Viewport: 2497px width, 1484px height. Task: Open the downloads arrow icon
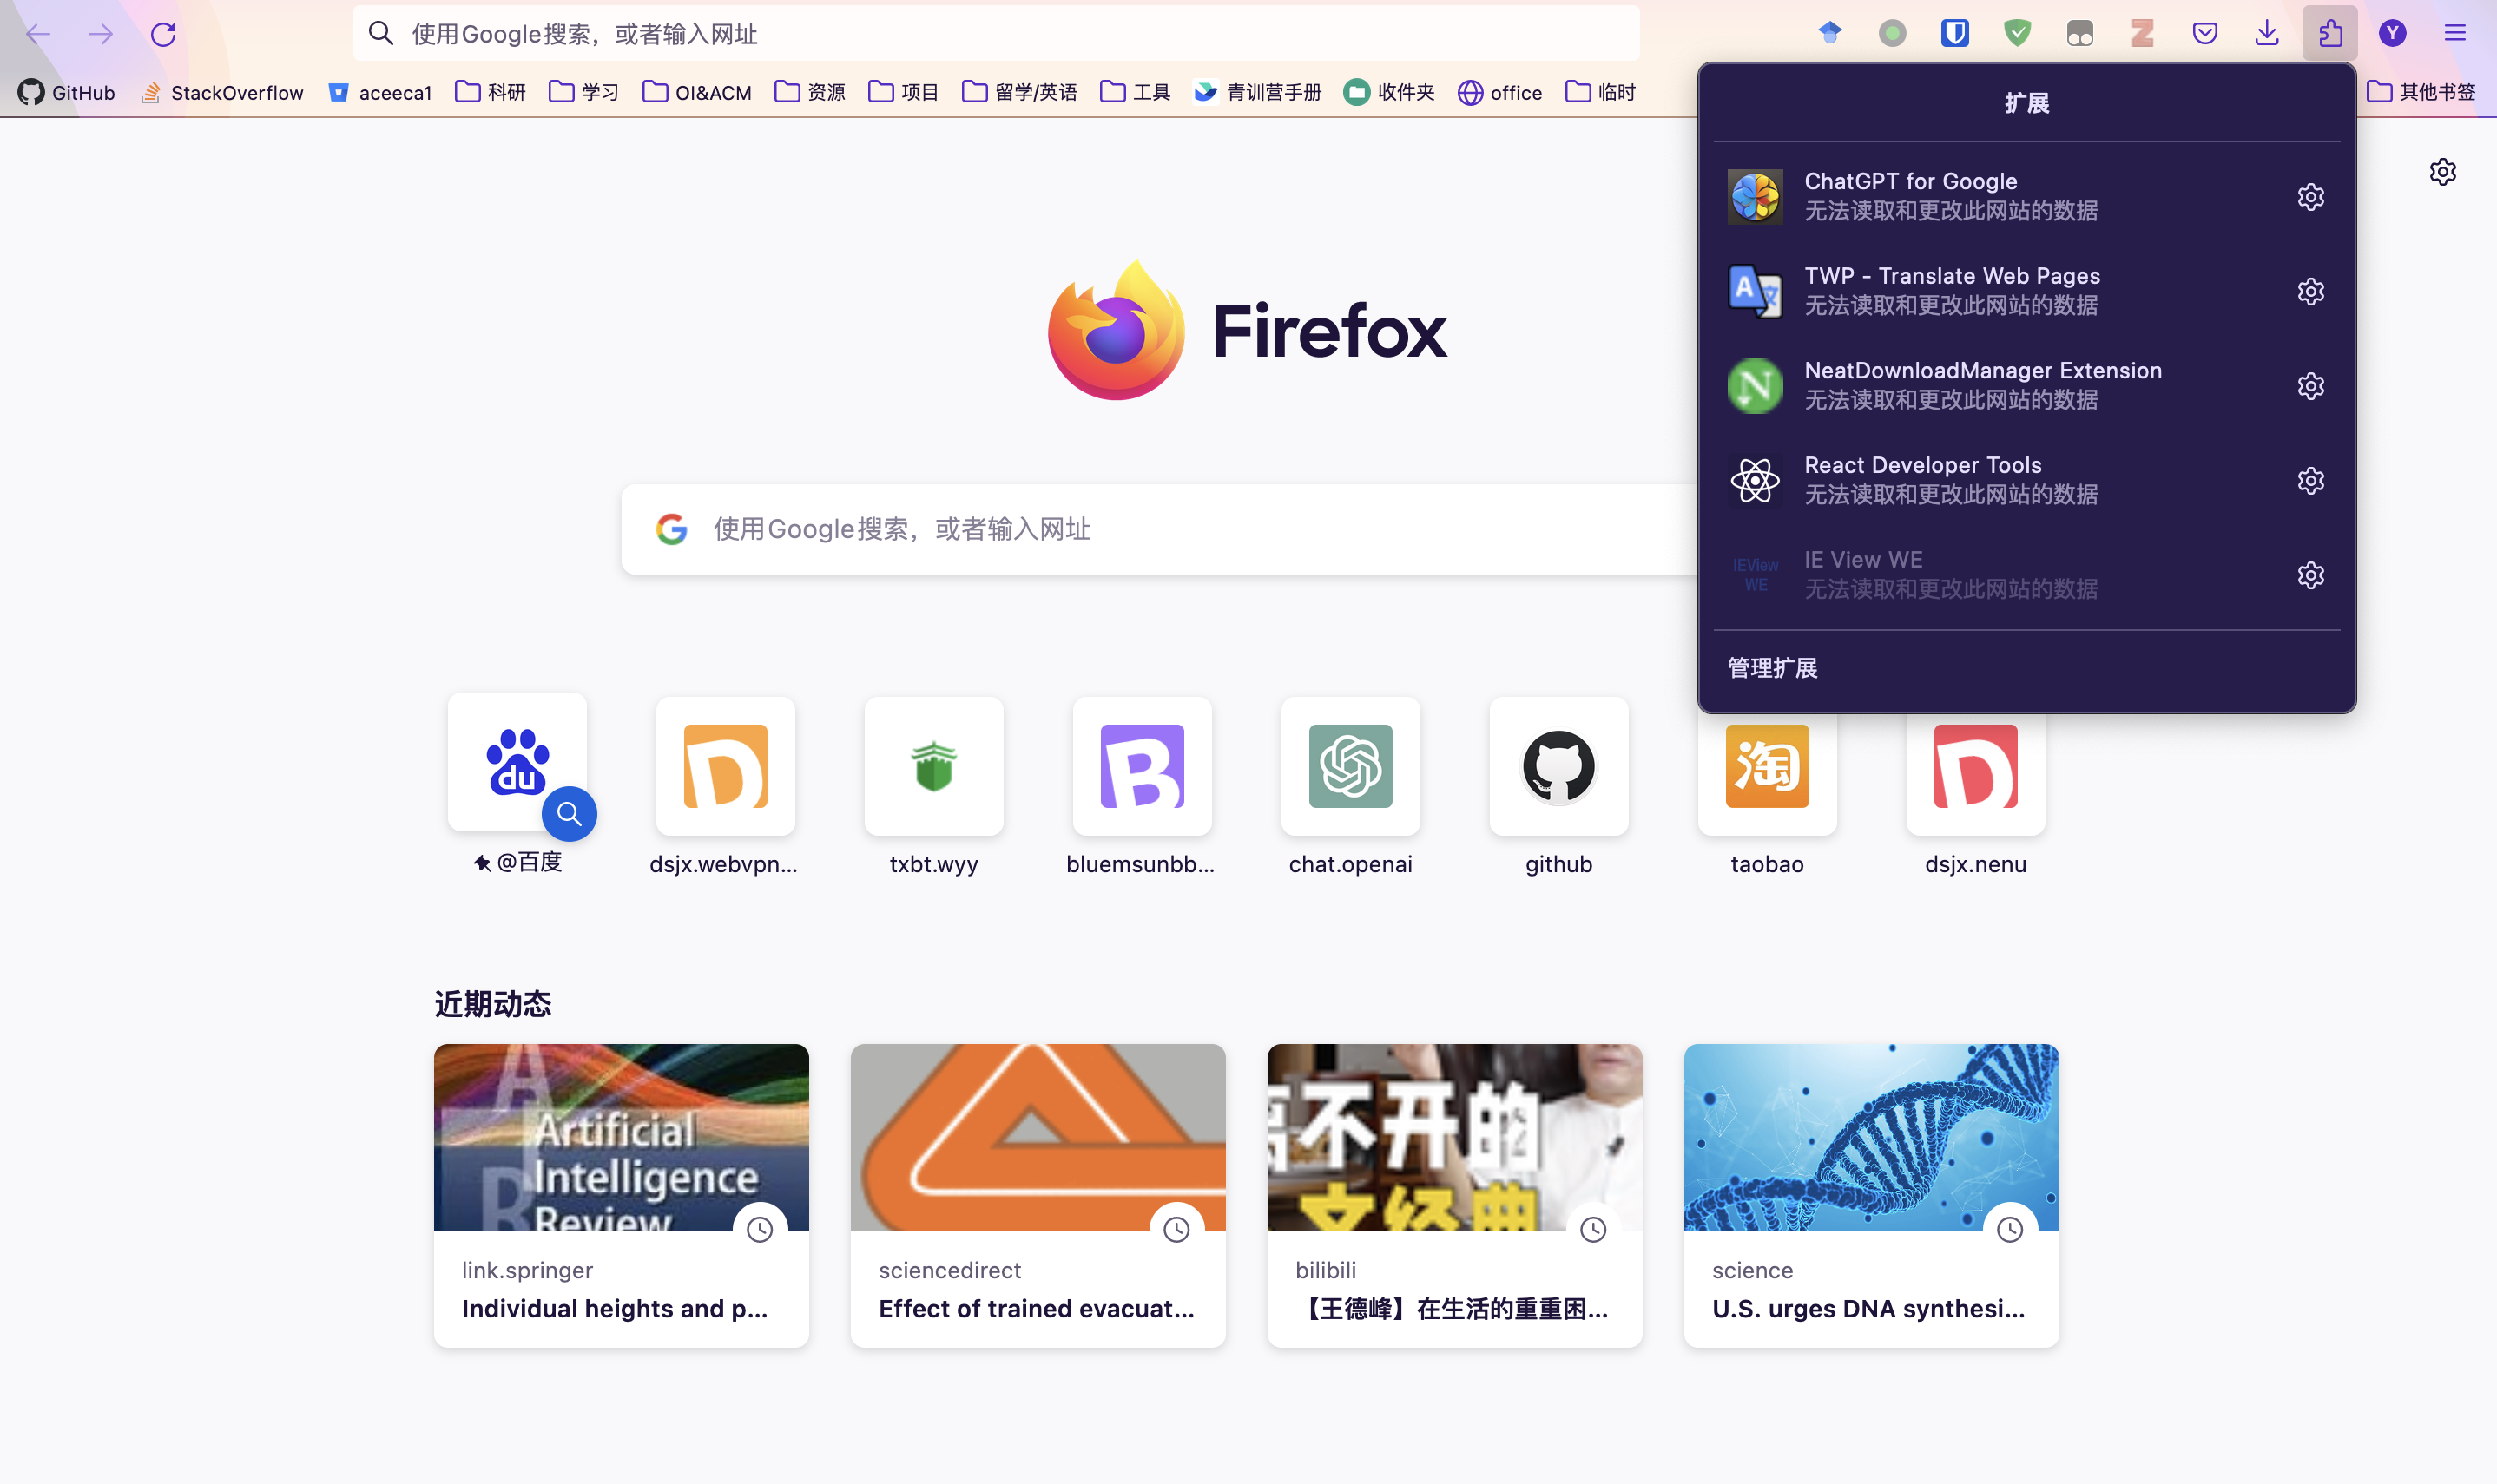pyautogui.click(x=2267, y=34)
